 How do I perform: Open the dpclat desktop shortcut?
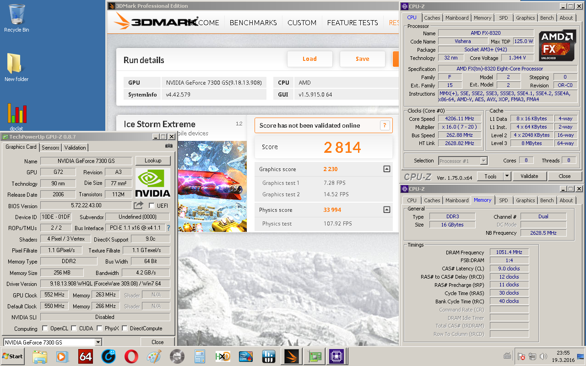pos(16,118)
